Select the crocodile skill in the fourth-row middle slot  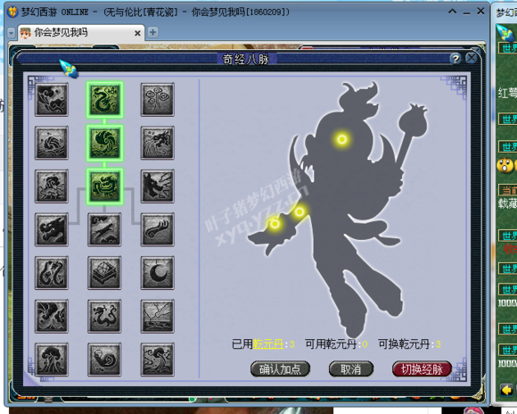[104, 229]
